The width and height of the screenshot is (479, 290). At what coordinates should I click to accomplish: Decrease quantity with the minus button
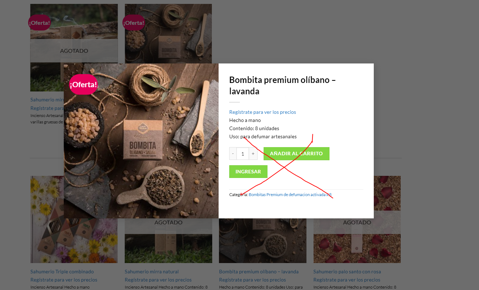[x=233, y=154]
